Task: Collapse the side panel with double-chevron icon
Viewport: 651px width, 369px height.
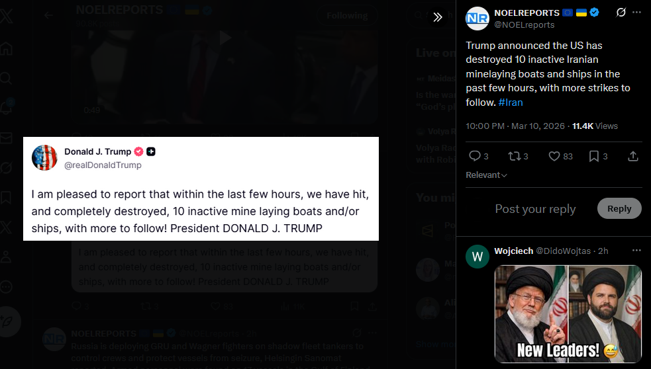Action: coord(438,17)
